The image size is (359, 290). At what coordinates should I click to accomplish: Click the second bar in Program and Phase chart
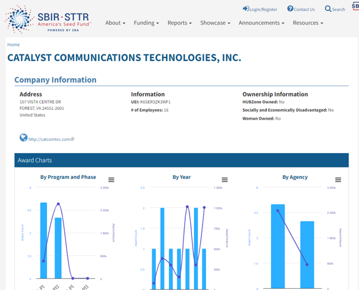click(x=58, y=248)
